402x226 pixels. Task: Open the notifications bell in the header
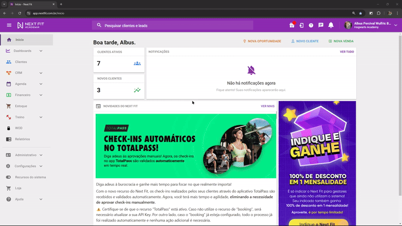tap(331, 25)
